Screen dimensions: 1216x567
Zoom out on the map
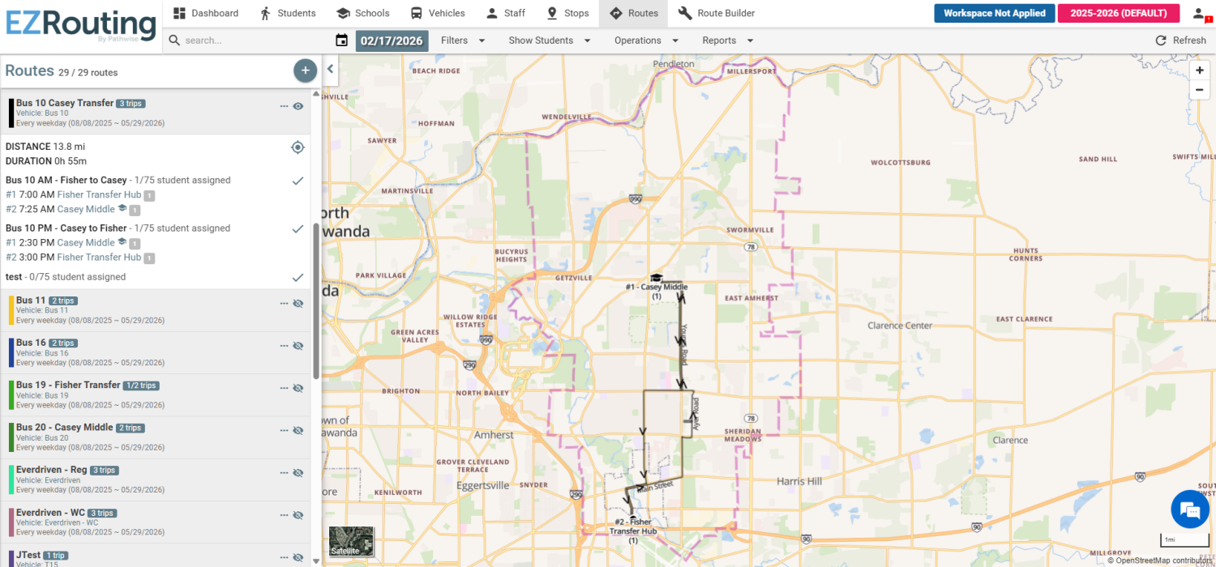tap(1200, 90)
